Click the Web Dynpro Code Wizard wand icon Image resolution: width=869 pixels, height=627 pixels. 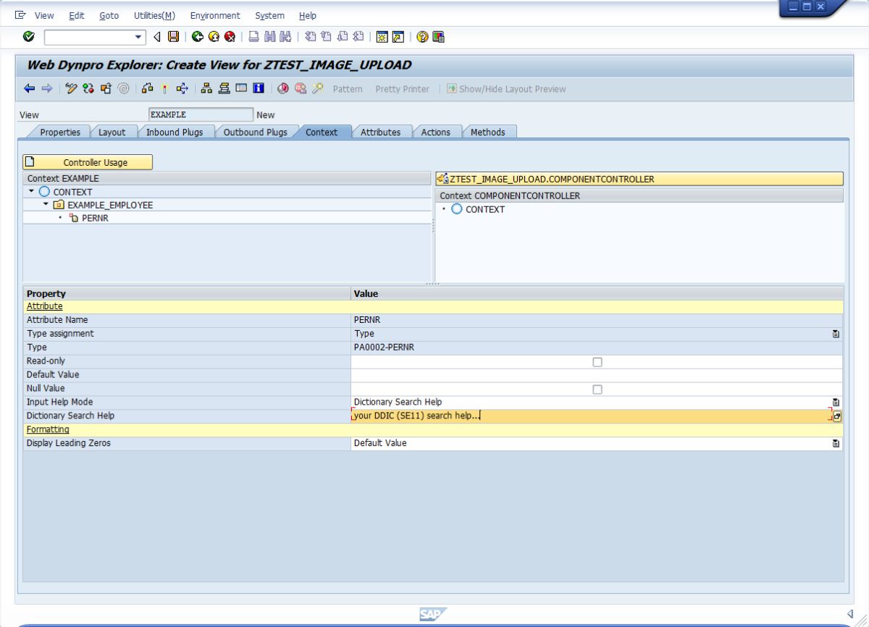click(x=318, y=89)
